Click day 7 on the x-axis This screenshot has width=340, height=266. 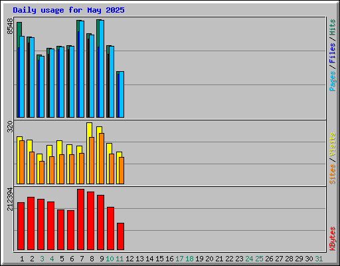coord(82,259)
